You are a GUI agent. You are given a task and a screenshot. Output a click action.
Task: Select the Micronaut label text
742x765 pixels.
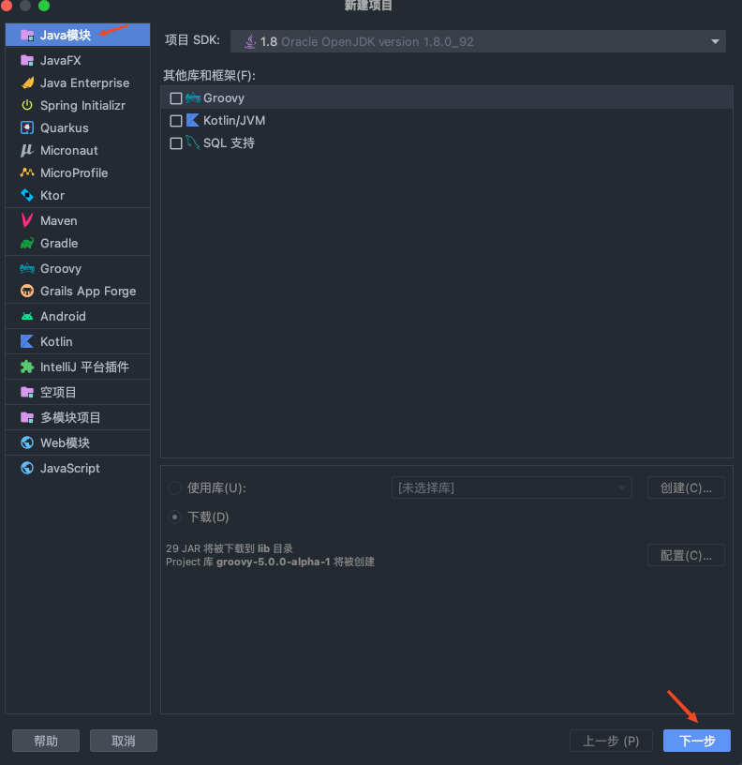coord(69,150)
